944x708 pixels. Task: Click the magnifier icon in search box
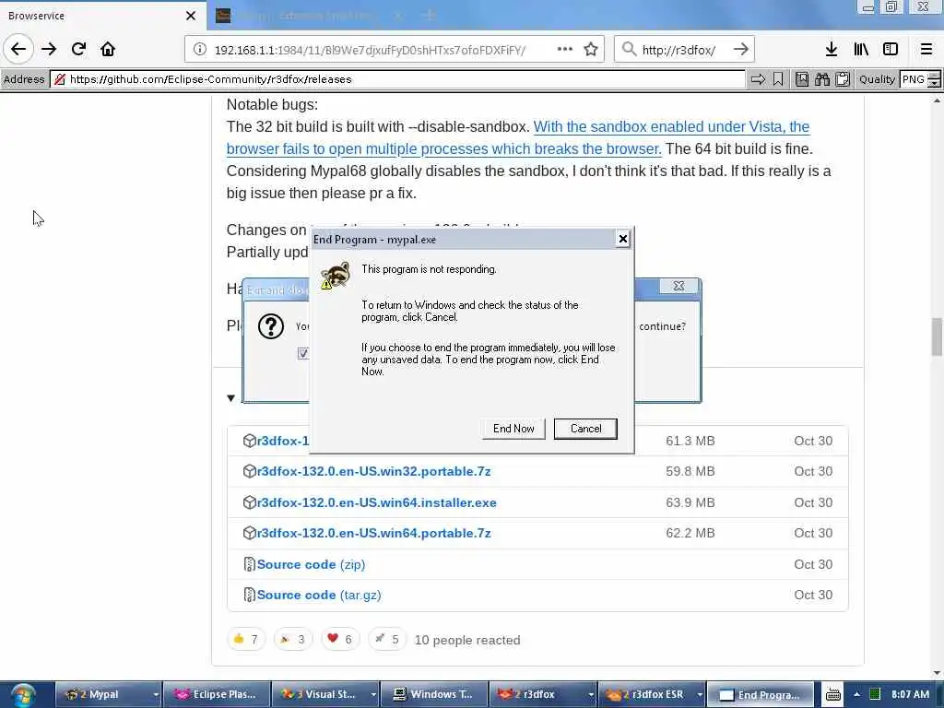[629, 50]
